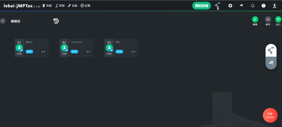
Task: Click the green 编辑 pencil icon
Action: 255,19
